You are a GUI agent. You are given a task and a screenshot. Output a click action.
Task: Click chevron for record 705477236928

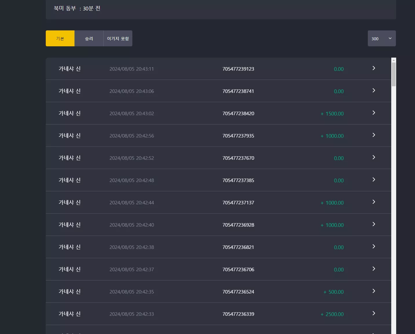pos(374,224)
